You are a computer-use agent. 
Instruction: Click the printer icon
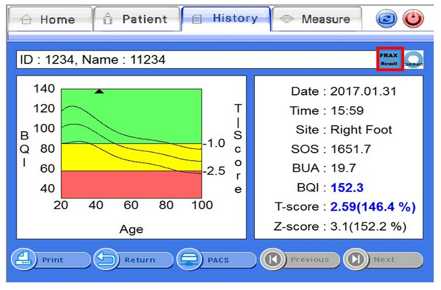(x=24, y=259)
